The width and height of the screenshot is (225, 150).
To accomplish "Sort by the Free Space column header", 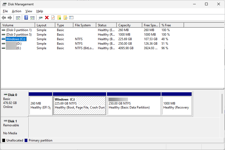I will pos(151,25).
